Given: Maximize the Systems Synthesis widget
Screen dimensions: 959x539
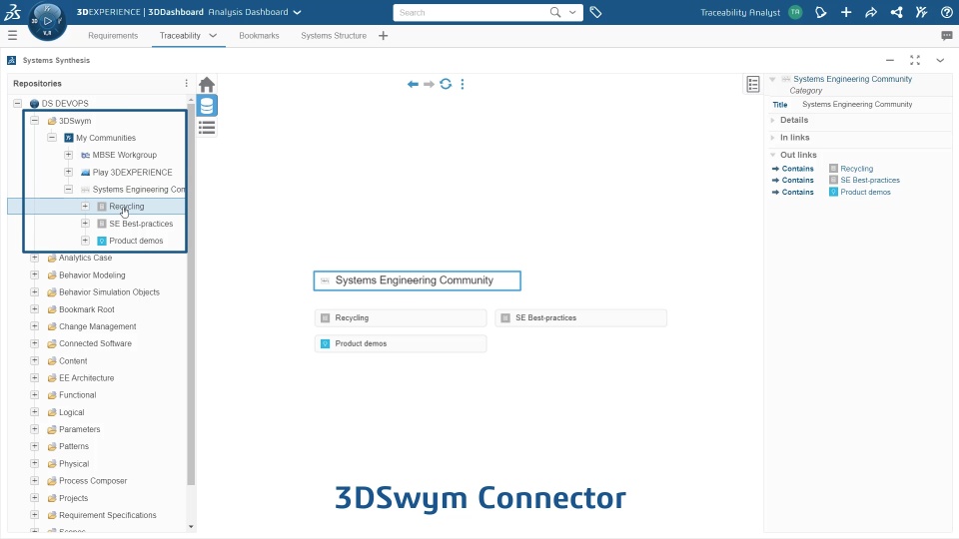Looking at the screenshot, I should [x=915, y=60].
